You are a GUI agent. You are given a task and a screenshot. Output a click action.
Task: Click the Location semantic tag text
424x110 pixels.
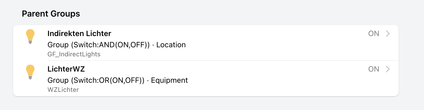pos(171,45)
